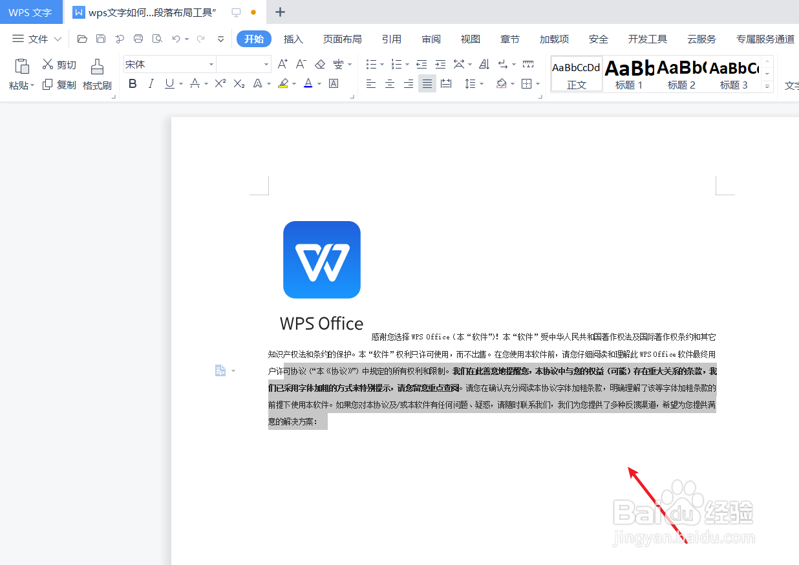Click the Clear Formatting eraser icon
The width and height of the screenshot is (799, 565).
tap(320, 64)
